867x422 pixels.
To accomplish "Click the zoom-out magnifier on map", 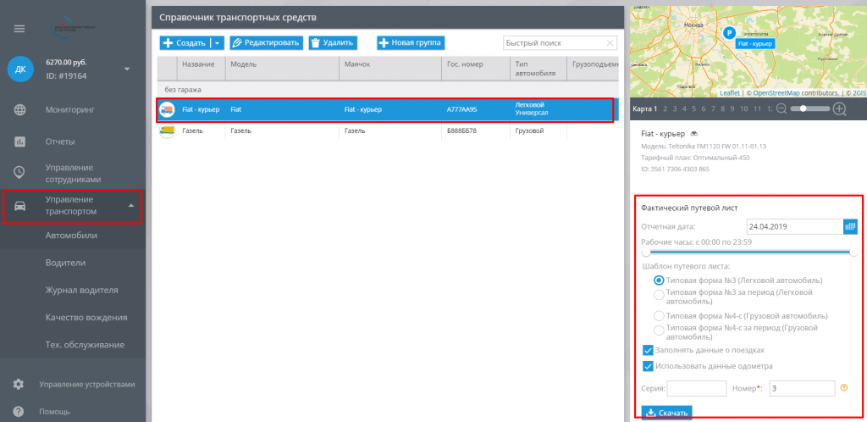I will 781,108.
